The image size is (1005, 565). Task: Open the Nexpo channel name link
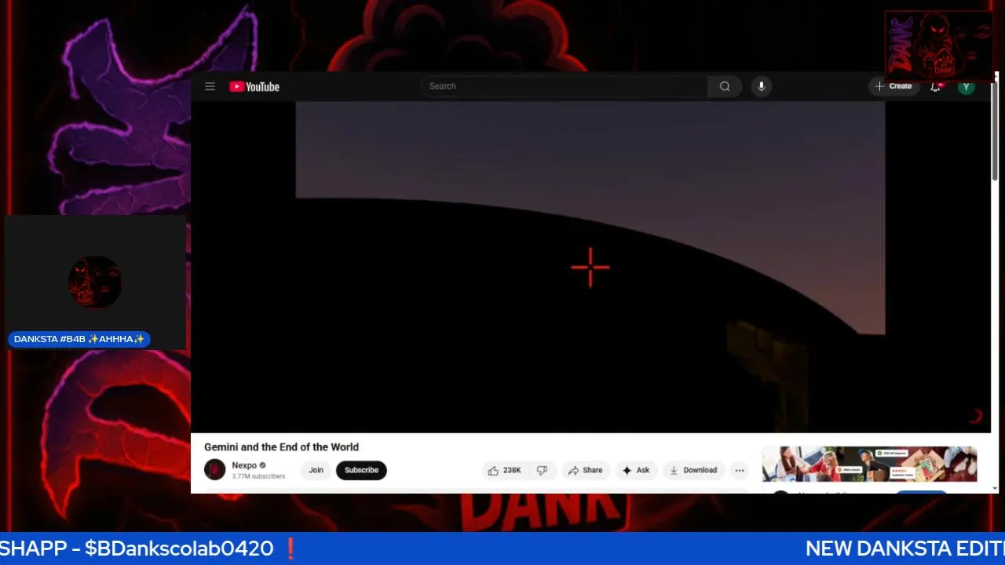(244, 465)
